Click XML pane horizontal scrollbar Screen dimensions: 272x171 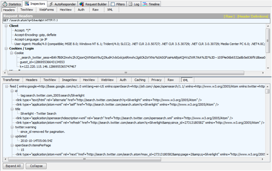pos(84,159)
